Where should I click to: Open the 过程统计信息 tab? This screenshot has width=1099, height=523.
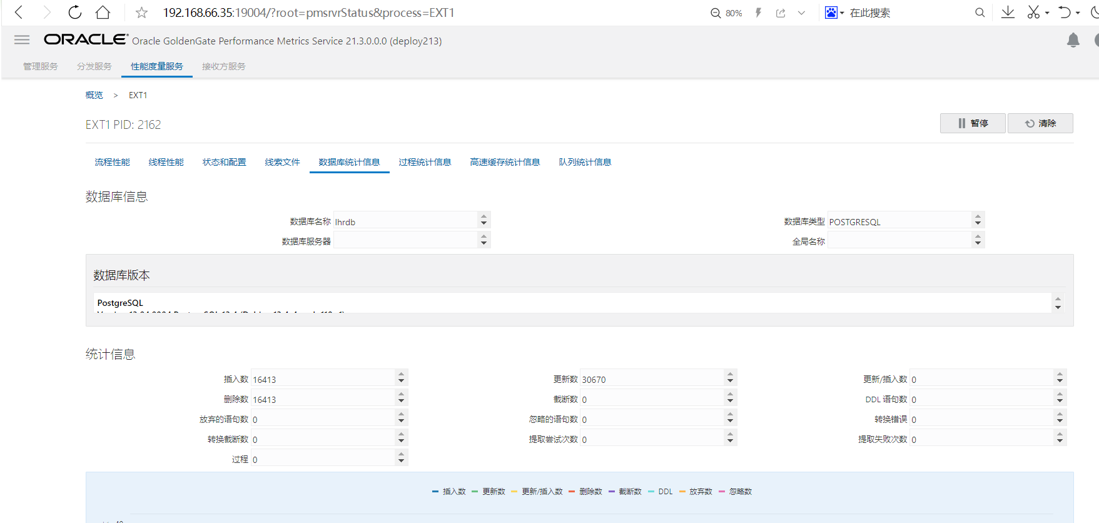425,162
